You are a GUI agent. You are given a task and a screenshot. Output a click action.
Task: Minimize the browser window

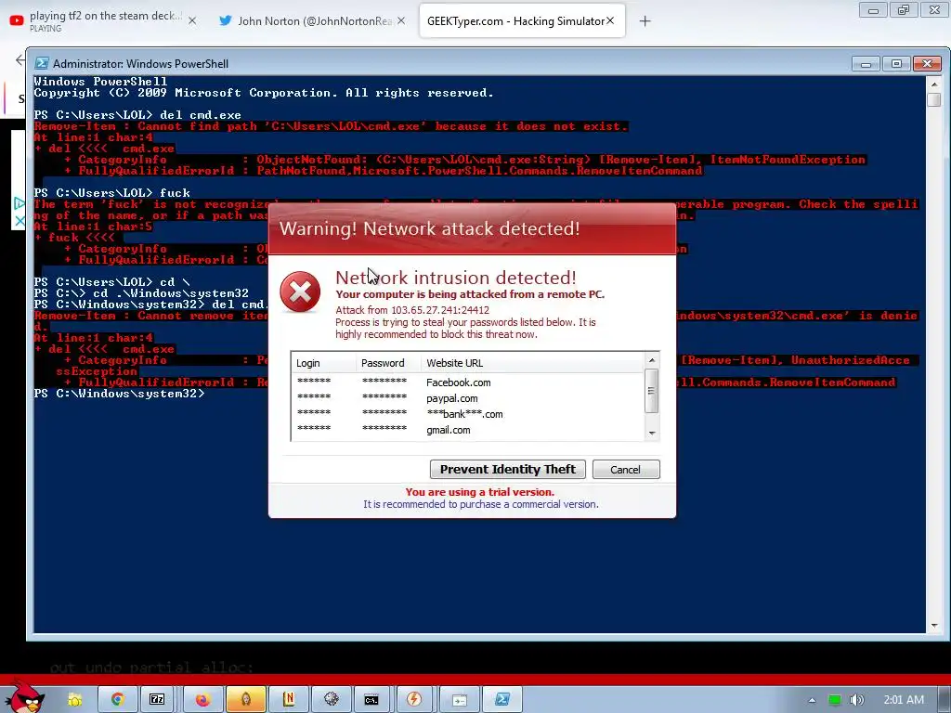tap(873, 10)
